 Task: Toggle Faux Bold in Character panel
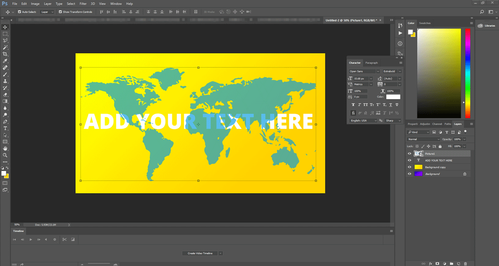(353, 105)
